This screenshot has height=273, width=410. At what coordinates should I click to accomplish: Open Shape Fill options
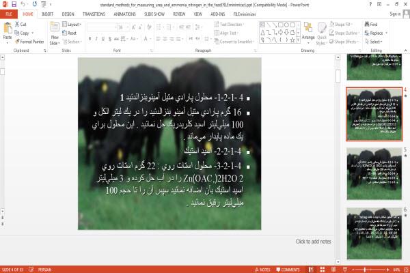pyautogui.click(x=341, y=25)
